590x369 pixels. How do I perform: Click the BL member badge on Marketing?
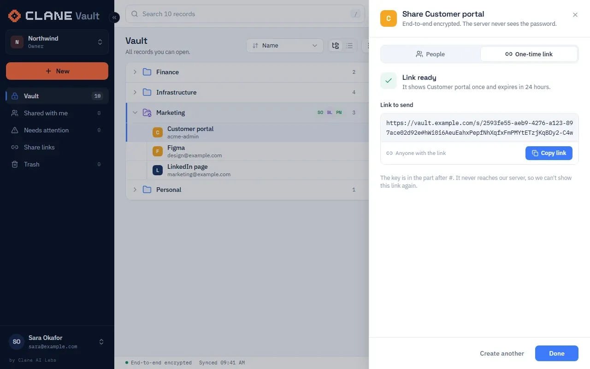330,113
